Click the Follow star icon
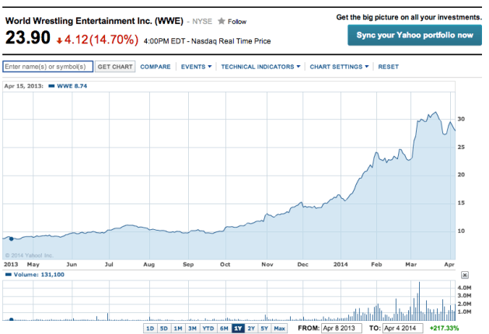 (221, 22)
